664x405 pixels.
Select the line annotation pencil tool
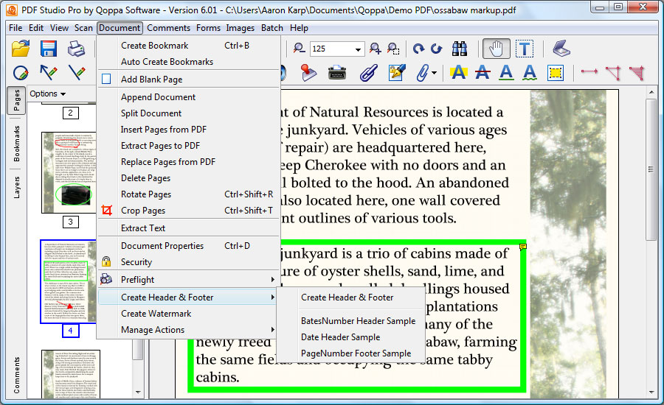(x=77, y=73)
